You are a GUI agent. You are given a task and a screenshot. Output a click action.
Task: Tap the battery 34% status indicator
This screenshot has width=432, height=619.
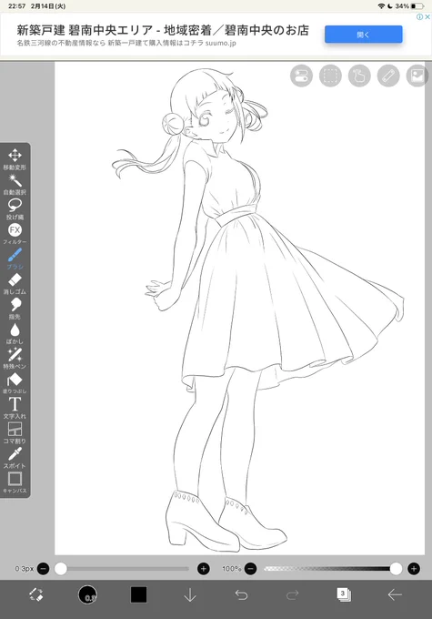point(409,6)
